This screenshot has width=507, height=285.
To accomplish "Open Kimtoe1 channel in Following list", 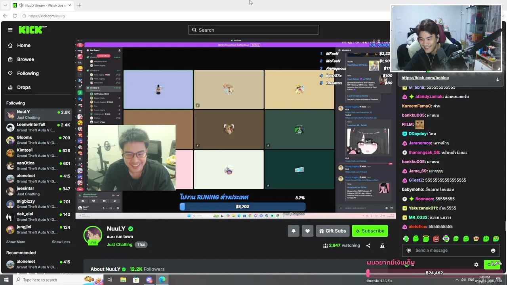I will [38, 153].
